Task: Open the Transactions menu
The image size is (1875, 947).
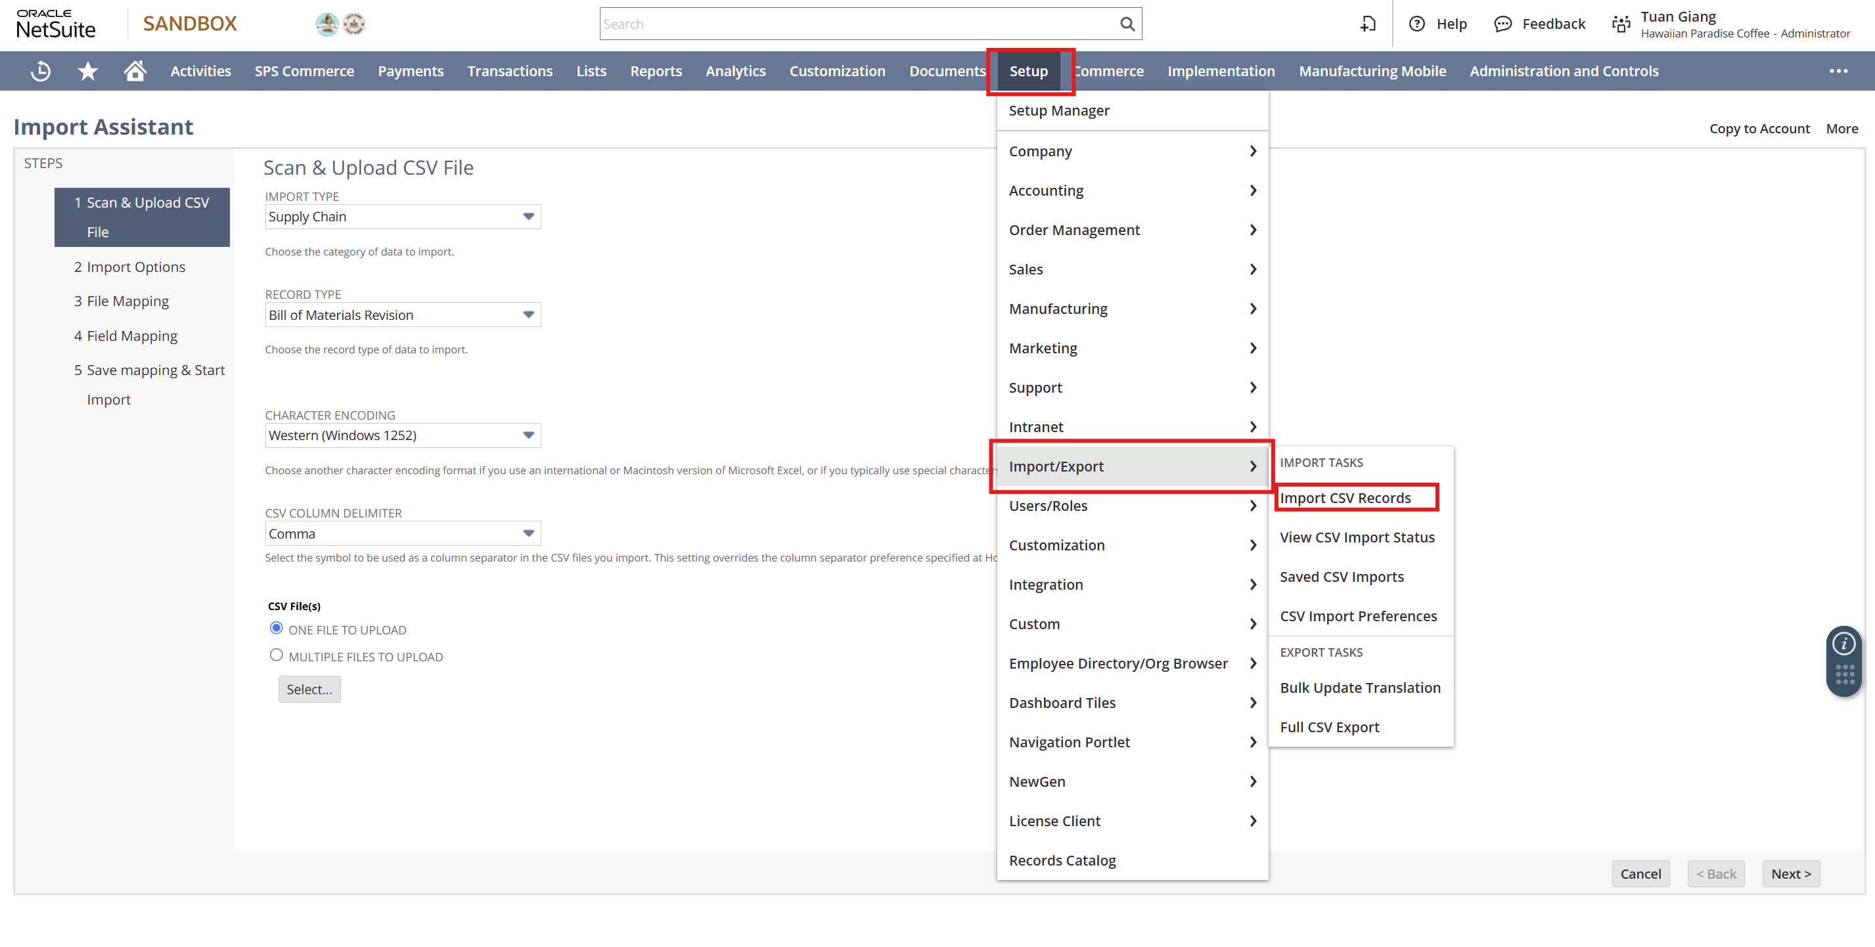Action: pos(510,72)
